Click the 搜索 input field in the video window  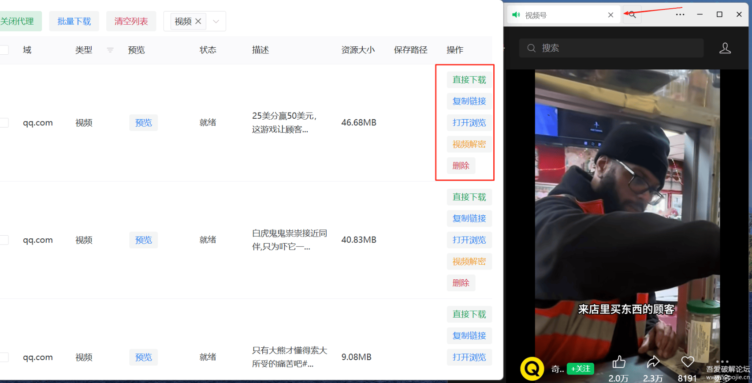(x=611, y=48)
